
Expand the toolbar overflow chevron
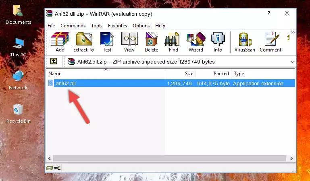[x=293, y=32]
